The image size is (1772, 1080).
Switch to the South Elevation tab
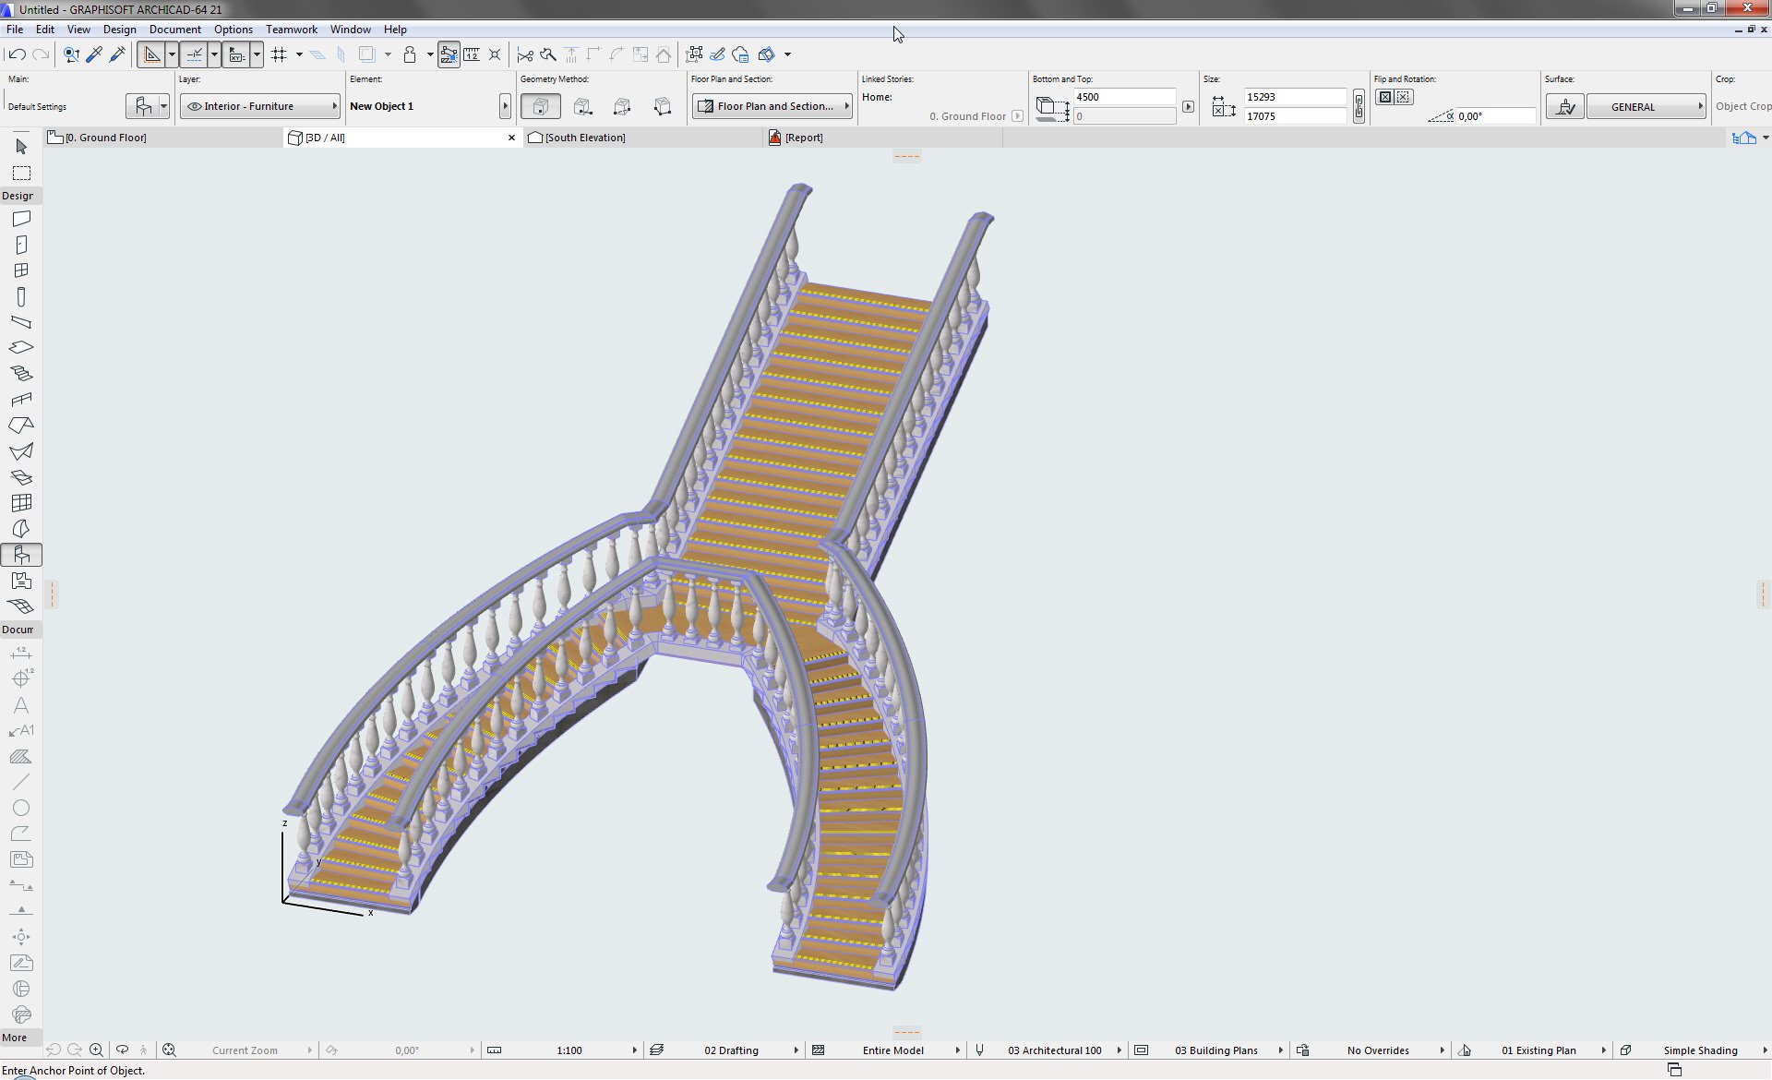(x=584, y=138)
